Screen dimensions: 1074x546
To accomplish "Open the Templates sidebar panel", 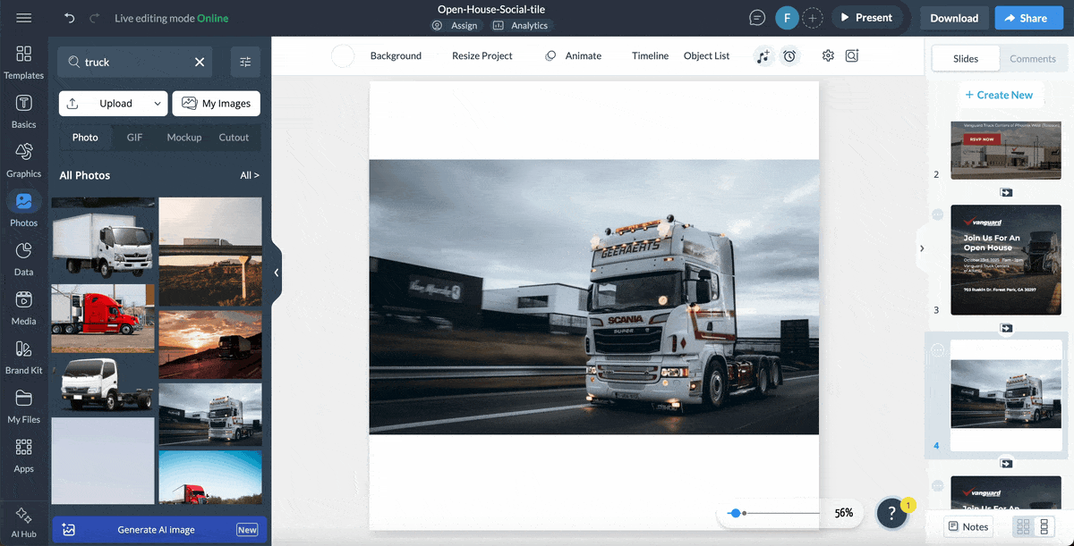I will click(24, 63).
